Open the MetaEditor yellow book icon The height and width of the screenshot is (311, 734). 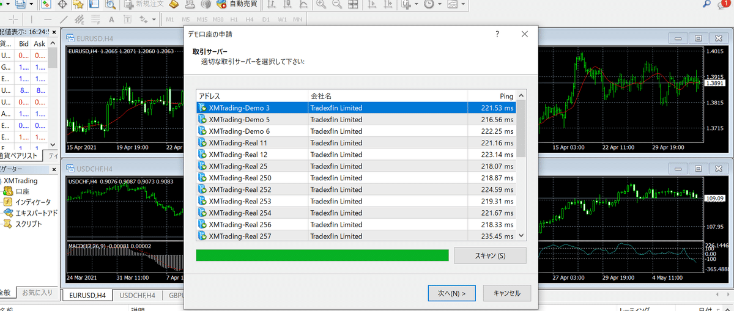[x=174, y=4]
